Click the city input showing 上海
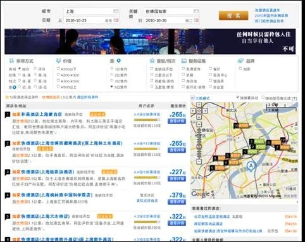The image size is (305, 242). pyautogui.click(x=91, y=11)
